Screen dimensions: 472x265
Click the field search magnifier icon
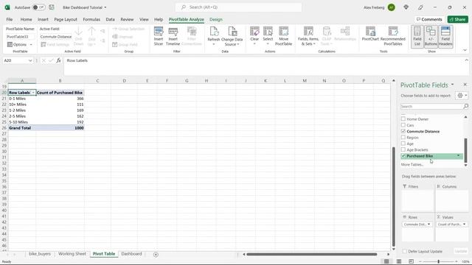point(465,106)
